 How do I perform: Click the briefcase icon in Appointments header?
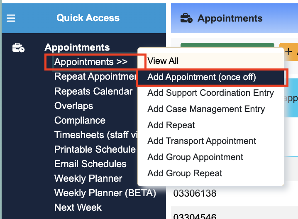pos(186,18)
